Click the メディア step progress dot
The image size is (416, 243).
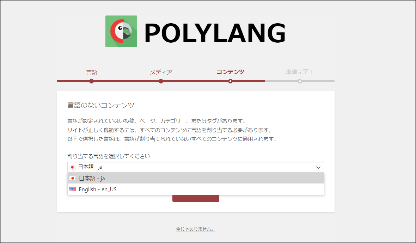[x=161, y=81]
